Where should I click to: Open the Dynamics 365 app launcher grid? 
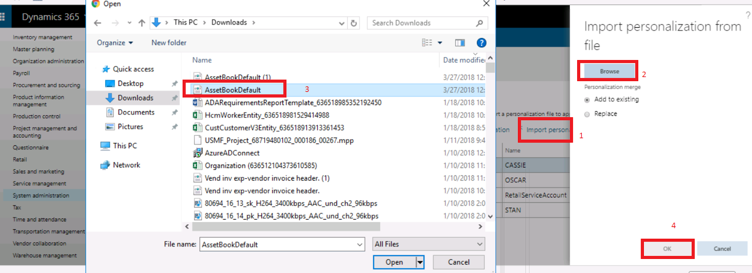click(x=2, y=17)
